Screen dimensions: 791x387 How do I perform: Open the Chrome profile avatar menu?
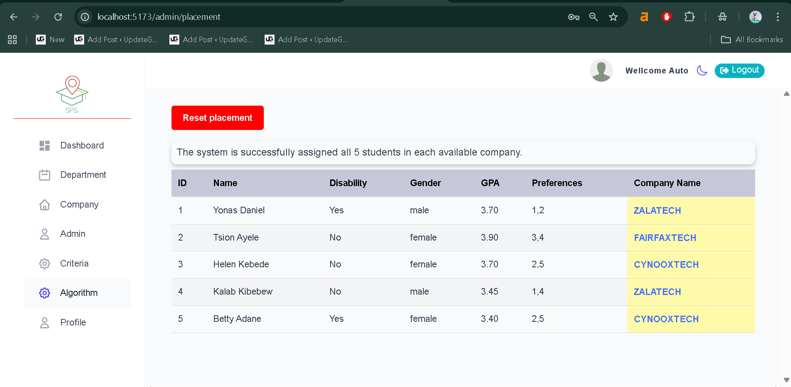click(x=755, y=17)
